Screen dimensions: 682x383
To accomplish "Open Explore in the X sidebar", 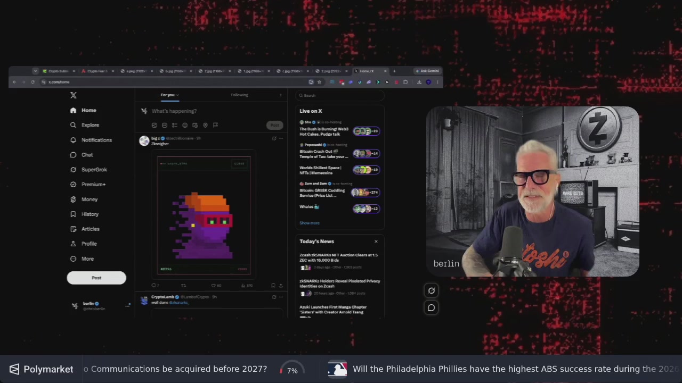I will pos(85,125).
